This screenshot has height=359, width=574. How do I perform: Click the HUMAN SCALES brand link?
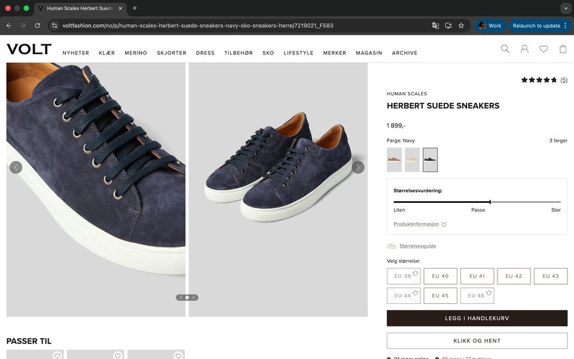point(407,94)
